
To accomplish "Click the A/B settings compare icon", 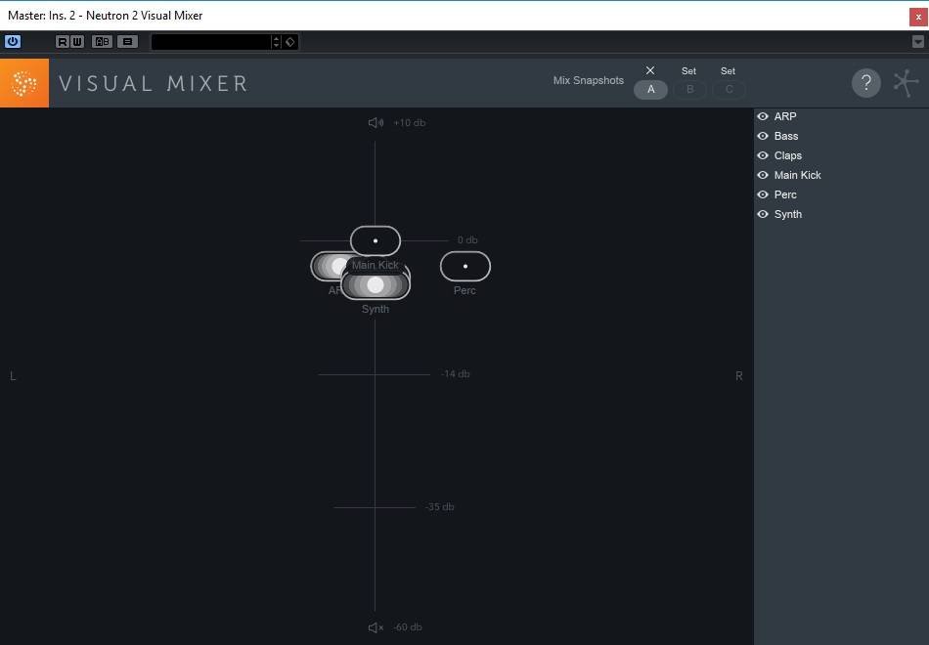I will (x=102, y=42).
